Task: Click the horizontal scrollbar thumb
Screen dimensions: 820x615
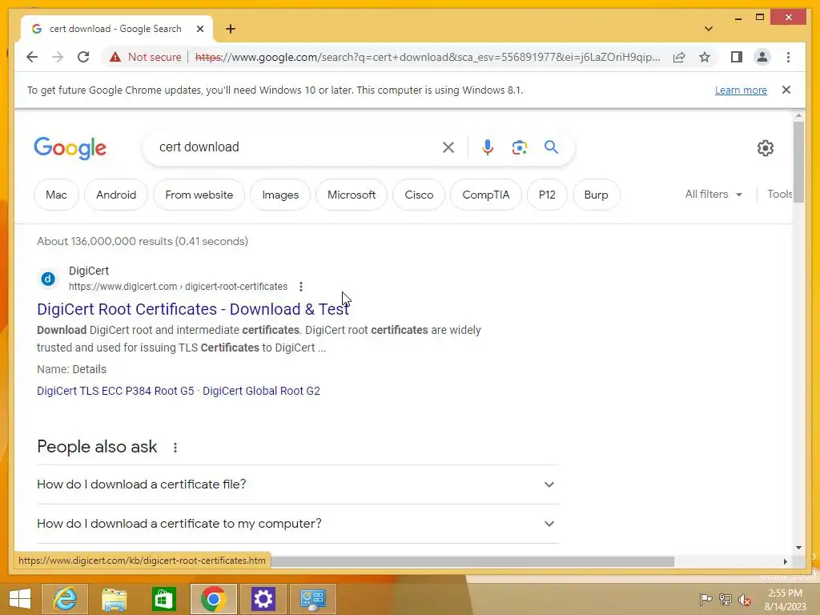Action: (x=472, y=561)
